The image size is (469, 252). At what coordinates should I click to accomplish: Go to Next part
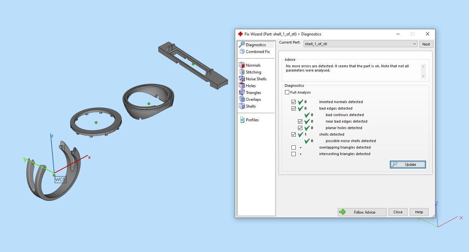click(x=426, y=44)
